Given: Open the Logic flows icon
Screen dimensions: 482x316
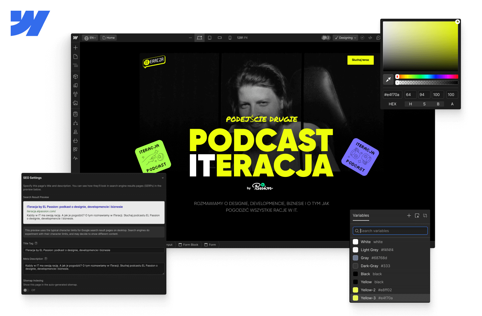Looking at the screenshot, I should (x=75, y=123).
